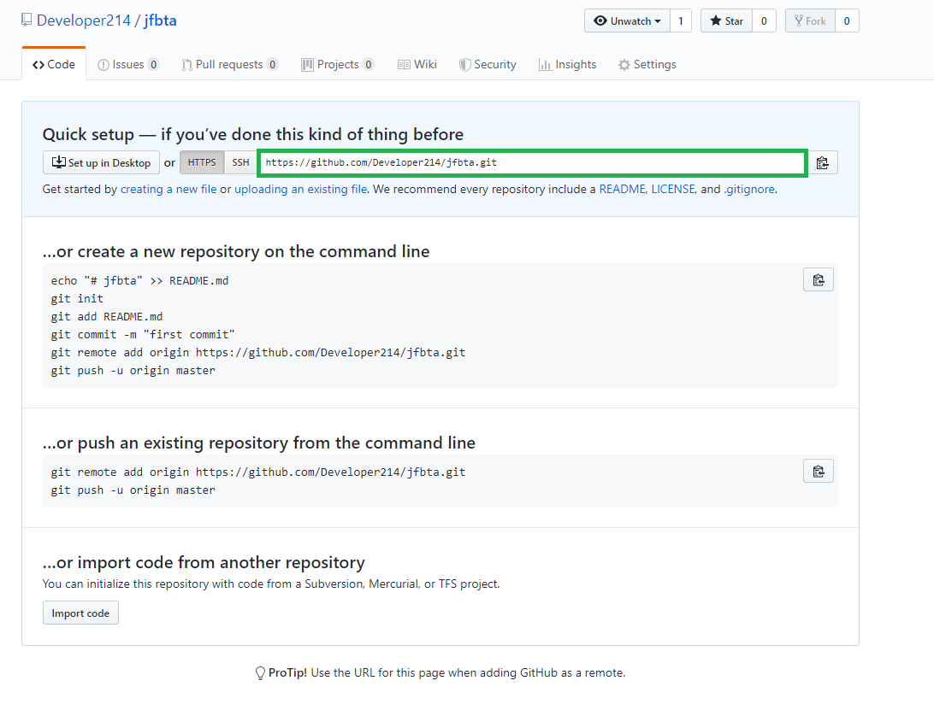This screenshot has height=710, width=934.
Task: View the Insights tab
Action: tap(567, 64)
